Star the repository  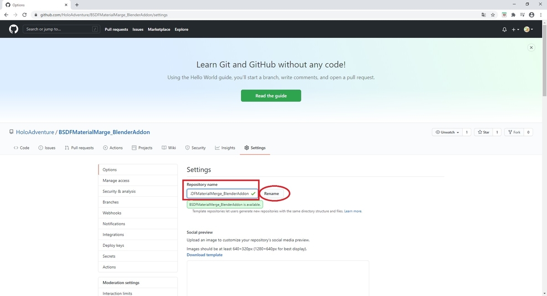pyautogui.click(x=483, y=132)
